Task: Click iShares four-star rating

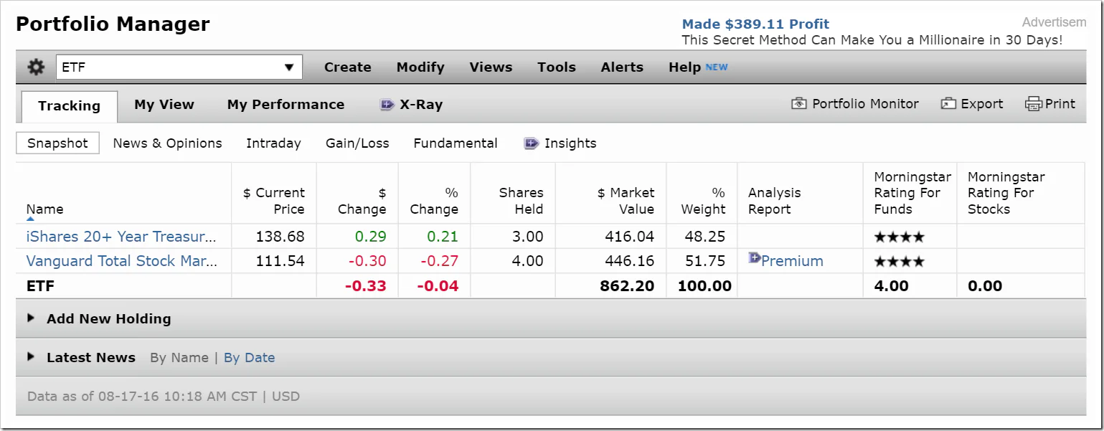Action: pyautogui.click(x=899, y=237)
